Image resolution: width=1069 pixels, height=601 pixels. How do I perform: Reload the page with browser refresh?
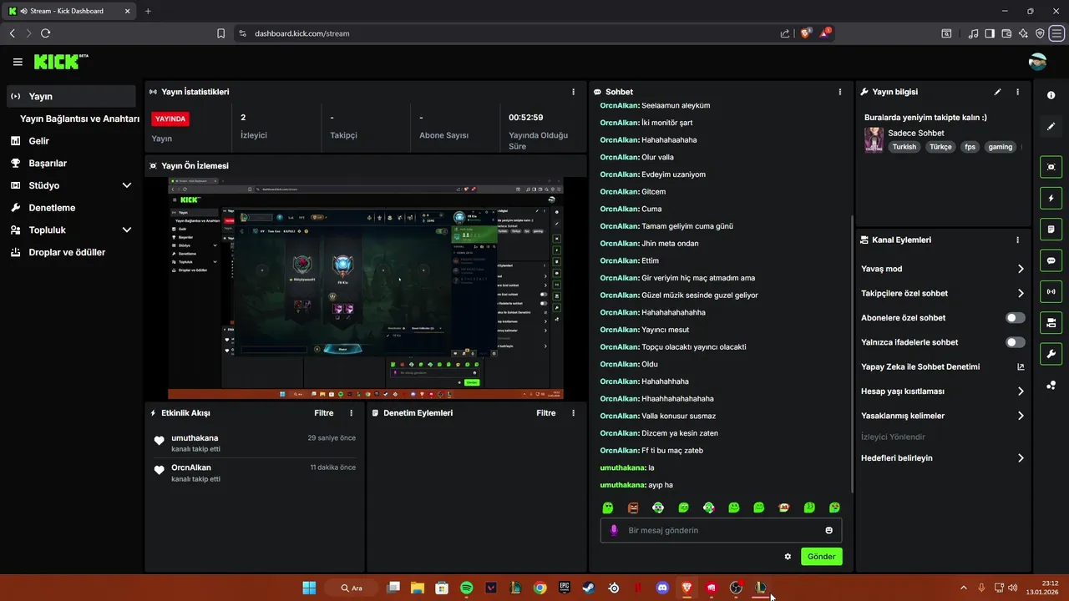pyautogui.click(x=45, y=33)
